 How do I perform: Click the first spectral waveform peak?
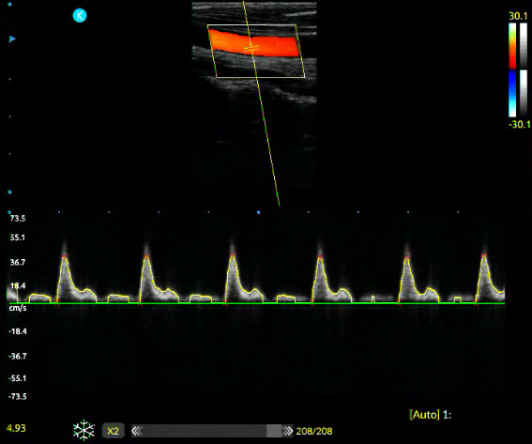click(65, 256)
